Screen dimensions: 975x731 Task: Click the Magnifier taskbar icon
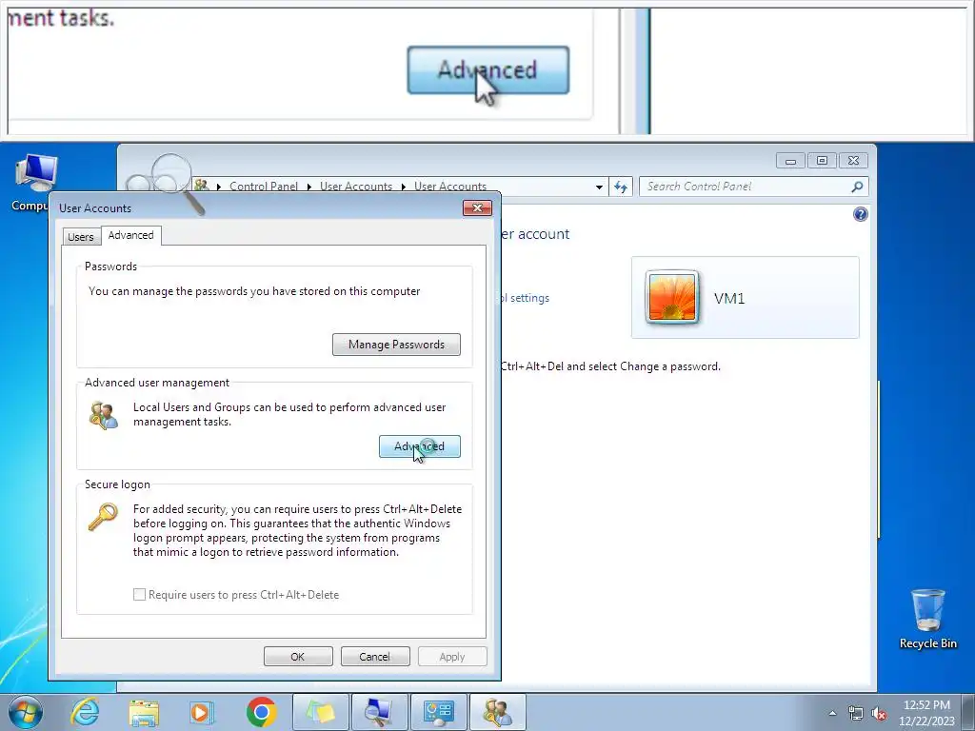point(379,712)
